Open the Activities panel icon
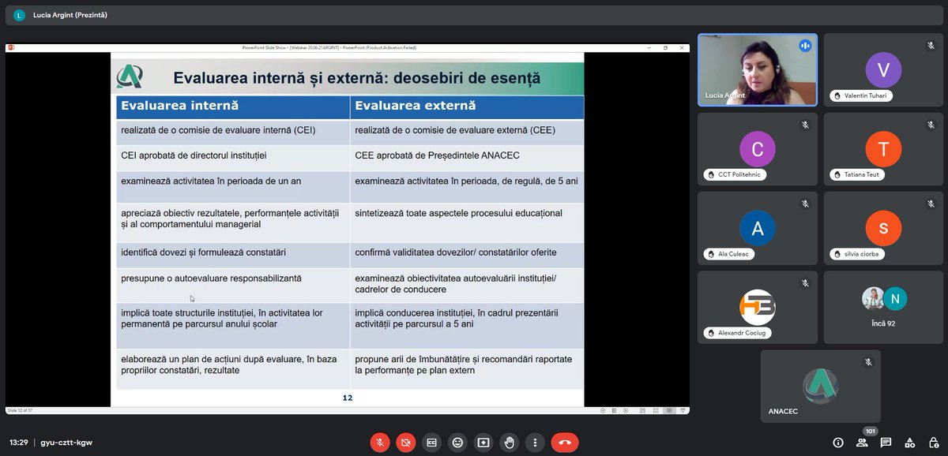The image size is (948, 456). [x=910, y=443]
